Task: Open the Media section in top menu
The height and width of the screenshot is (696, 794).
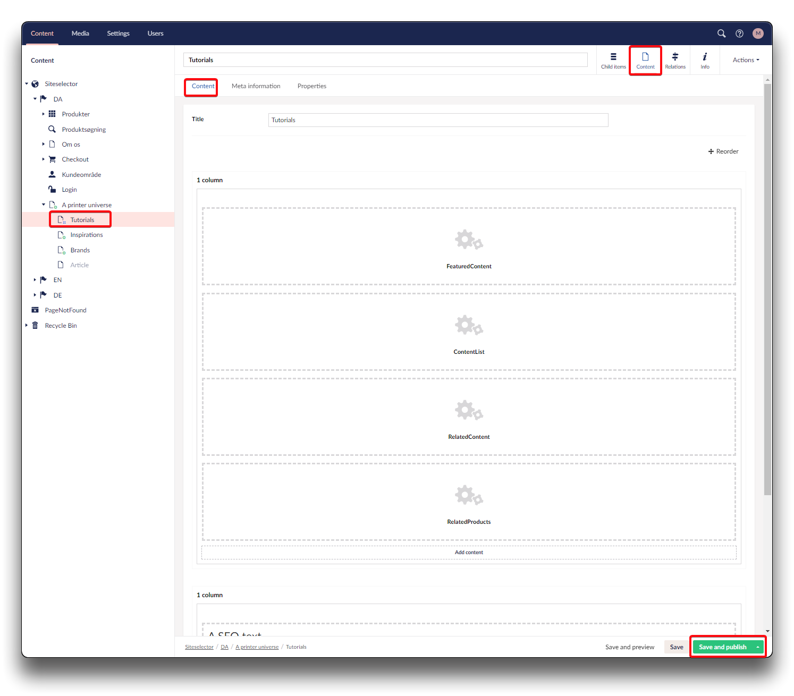Action: click(80, 33)
